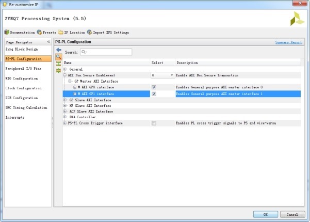Expand ACP Slave AXI Interface node
Image resolution: width=310 pixels, height=222 pixels.
[x=65, y=111]
